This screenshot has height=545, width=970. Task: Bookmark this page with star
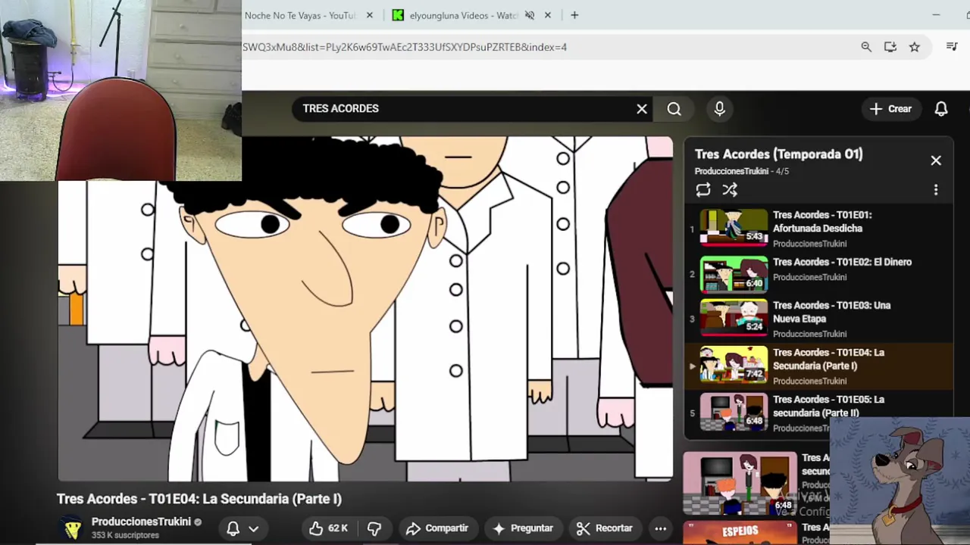coord(915,47)
